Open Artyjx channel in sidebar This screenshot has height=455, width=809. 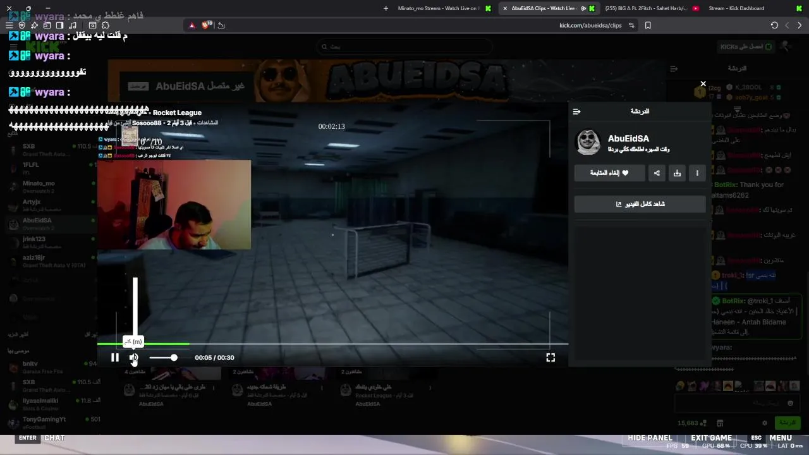[x=52, y=205]
